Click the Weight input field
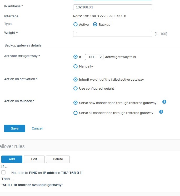This screenshot has width=180, height=196. pyautogui.click(x=113, y=34)
